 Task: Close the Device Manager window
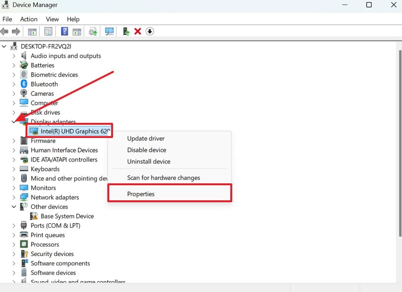pyautogui.click(x=394, y=5)
